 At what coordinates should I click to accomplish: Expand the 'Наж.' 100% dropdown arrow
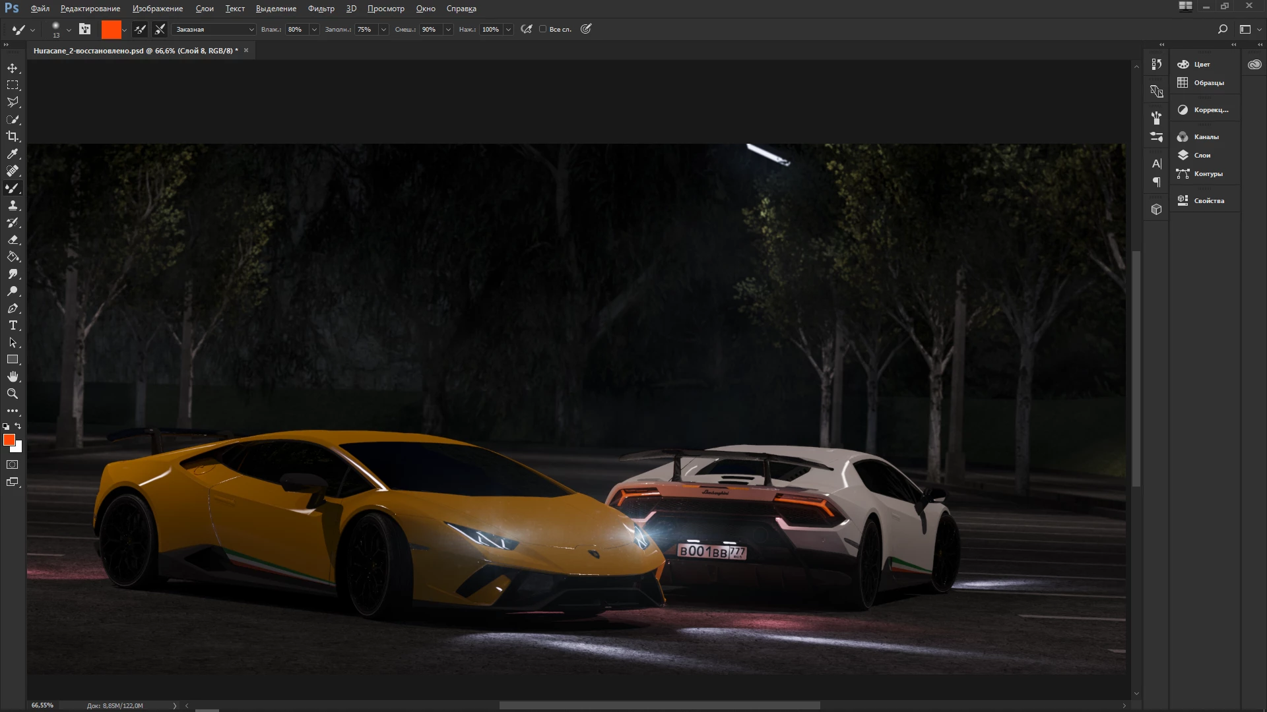tap(508, 29)
